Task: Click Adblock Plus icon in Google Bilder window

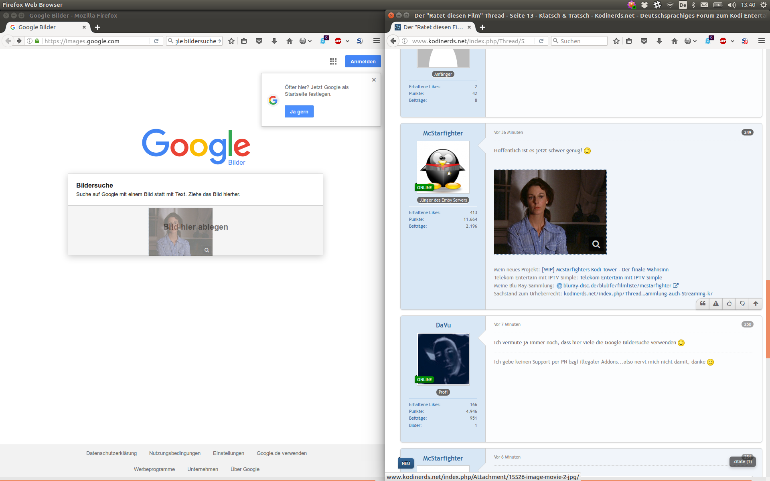Action: pos(338,41)
